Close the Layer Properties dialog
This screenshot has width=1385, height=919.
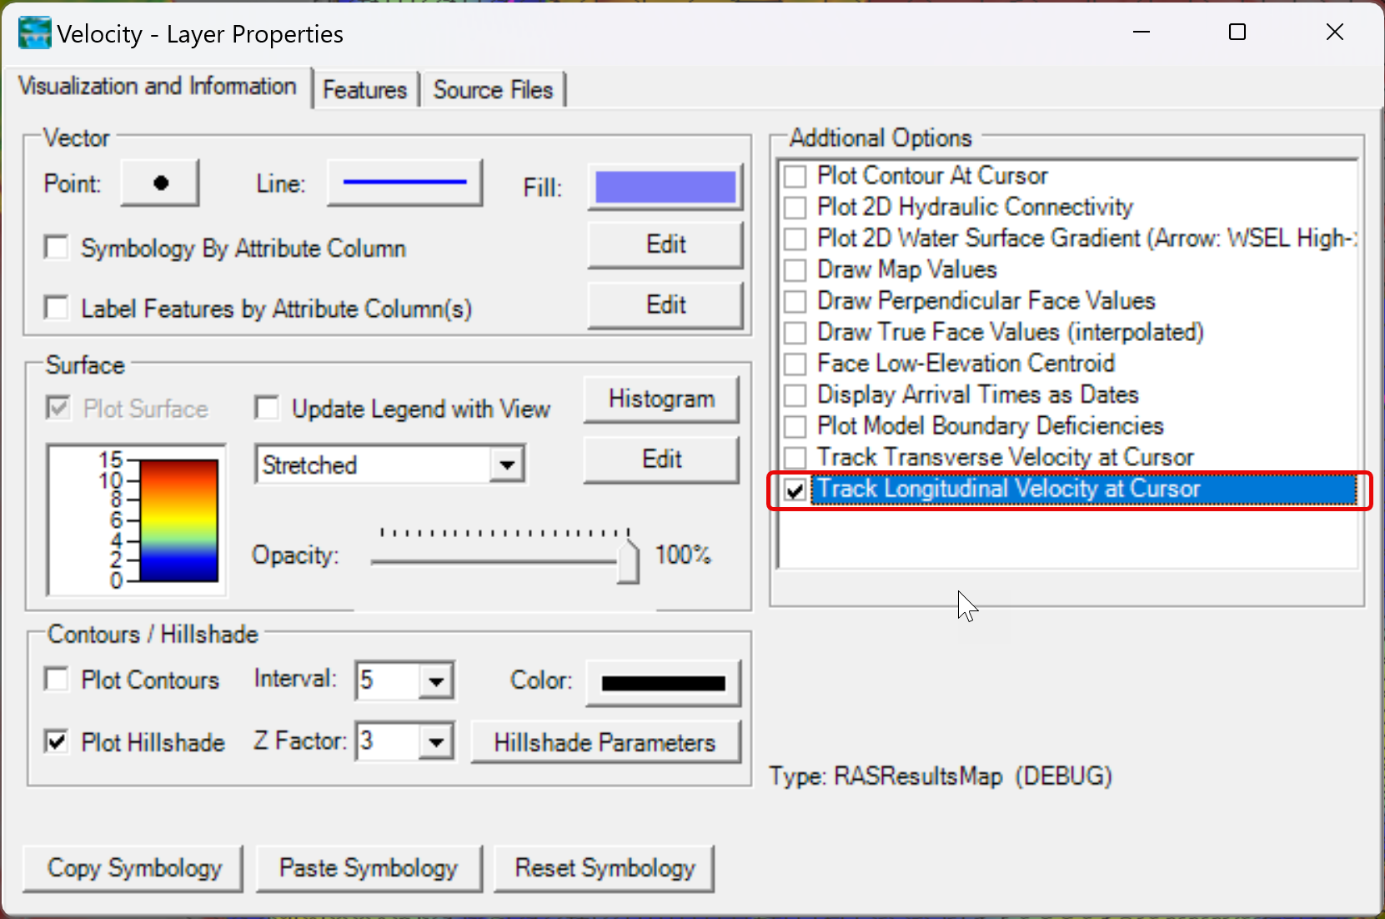click(1334, 33)
